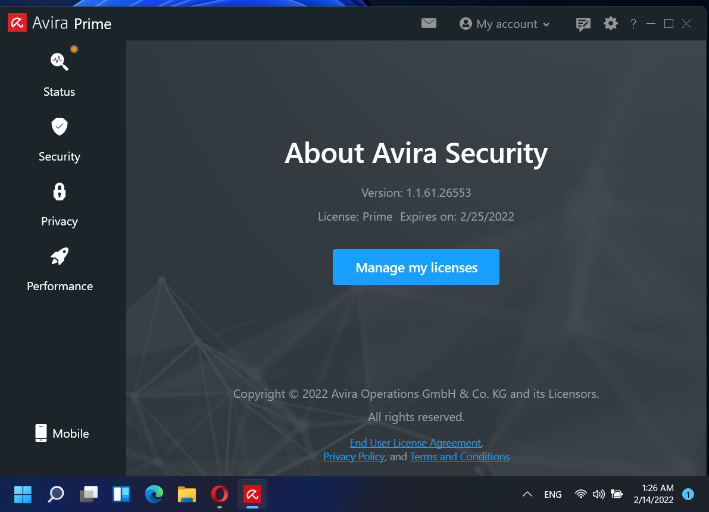
Task: Open the feedback chat icon
Action: coord(583,24)
